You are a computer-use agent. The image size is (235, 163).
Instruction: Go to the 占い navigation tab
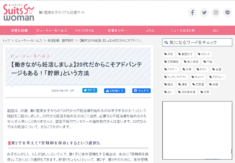click(215, 30)
